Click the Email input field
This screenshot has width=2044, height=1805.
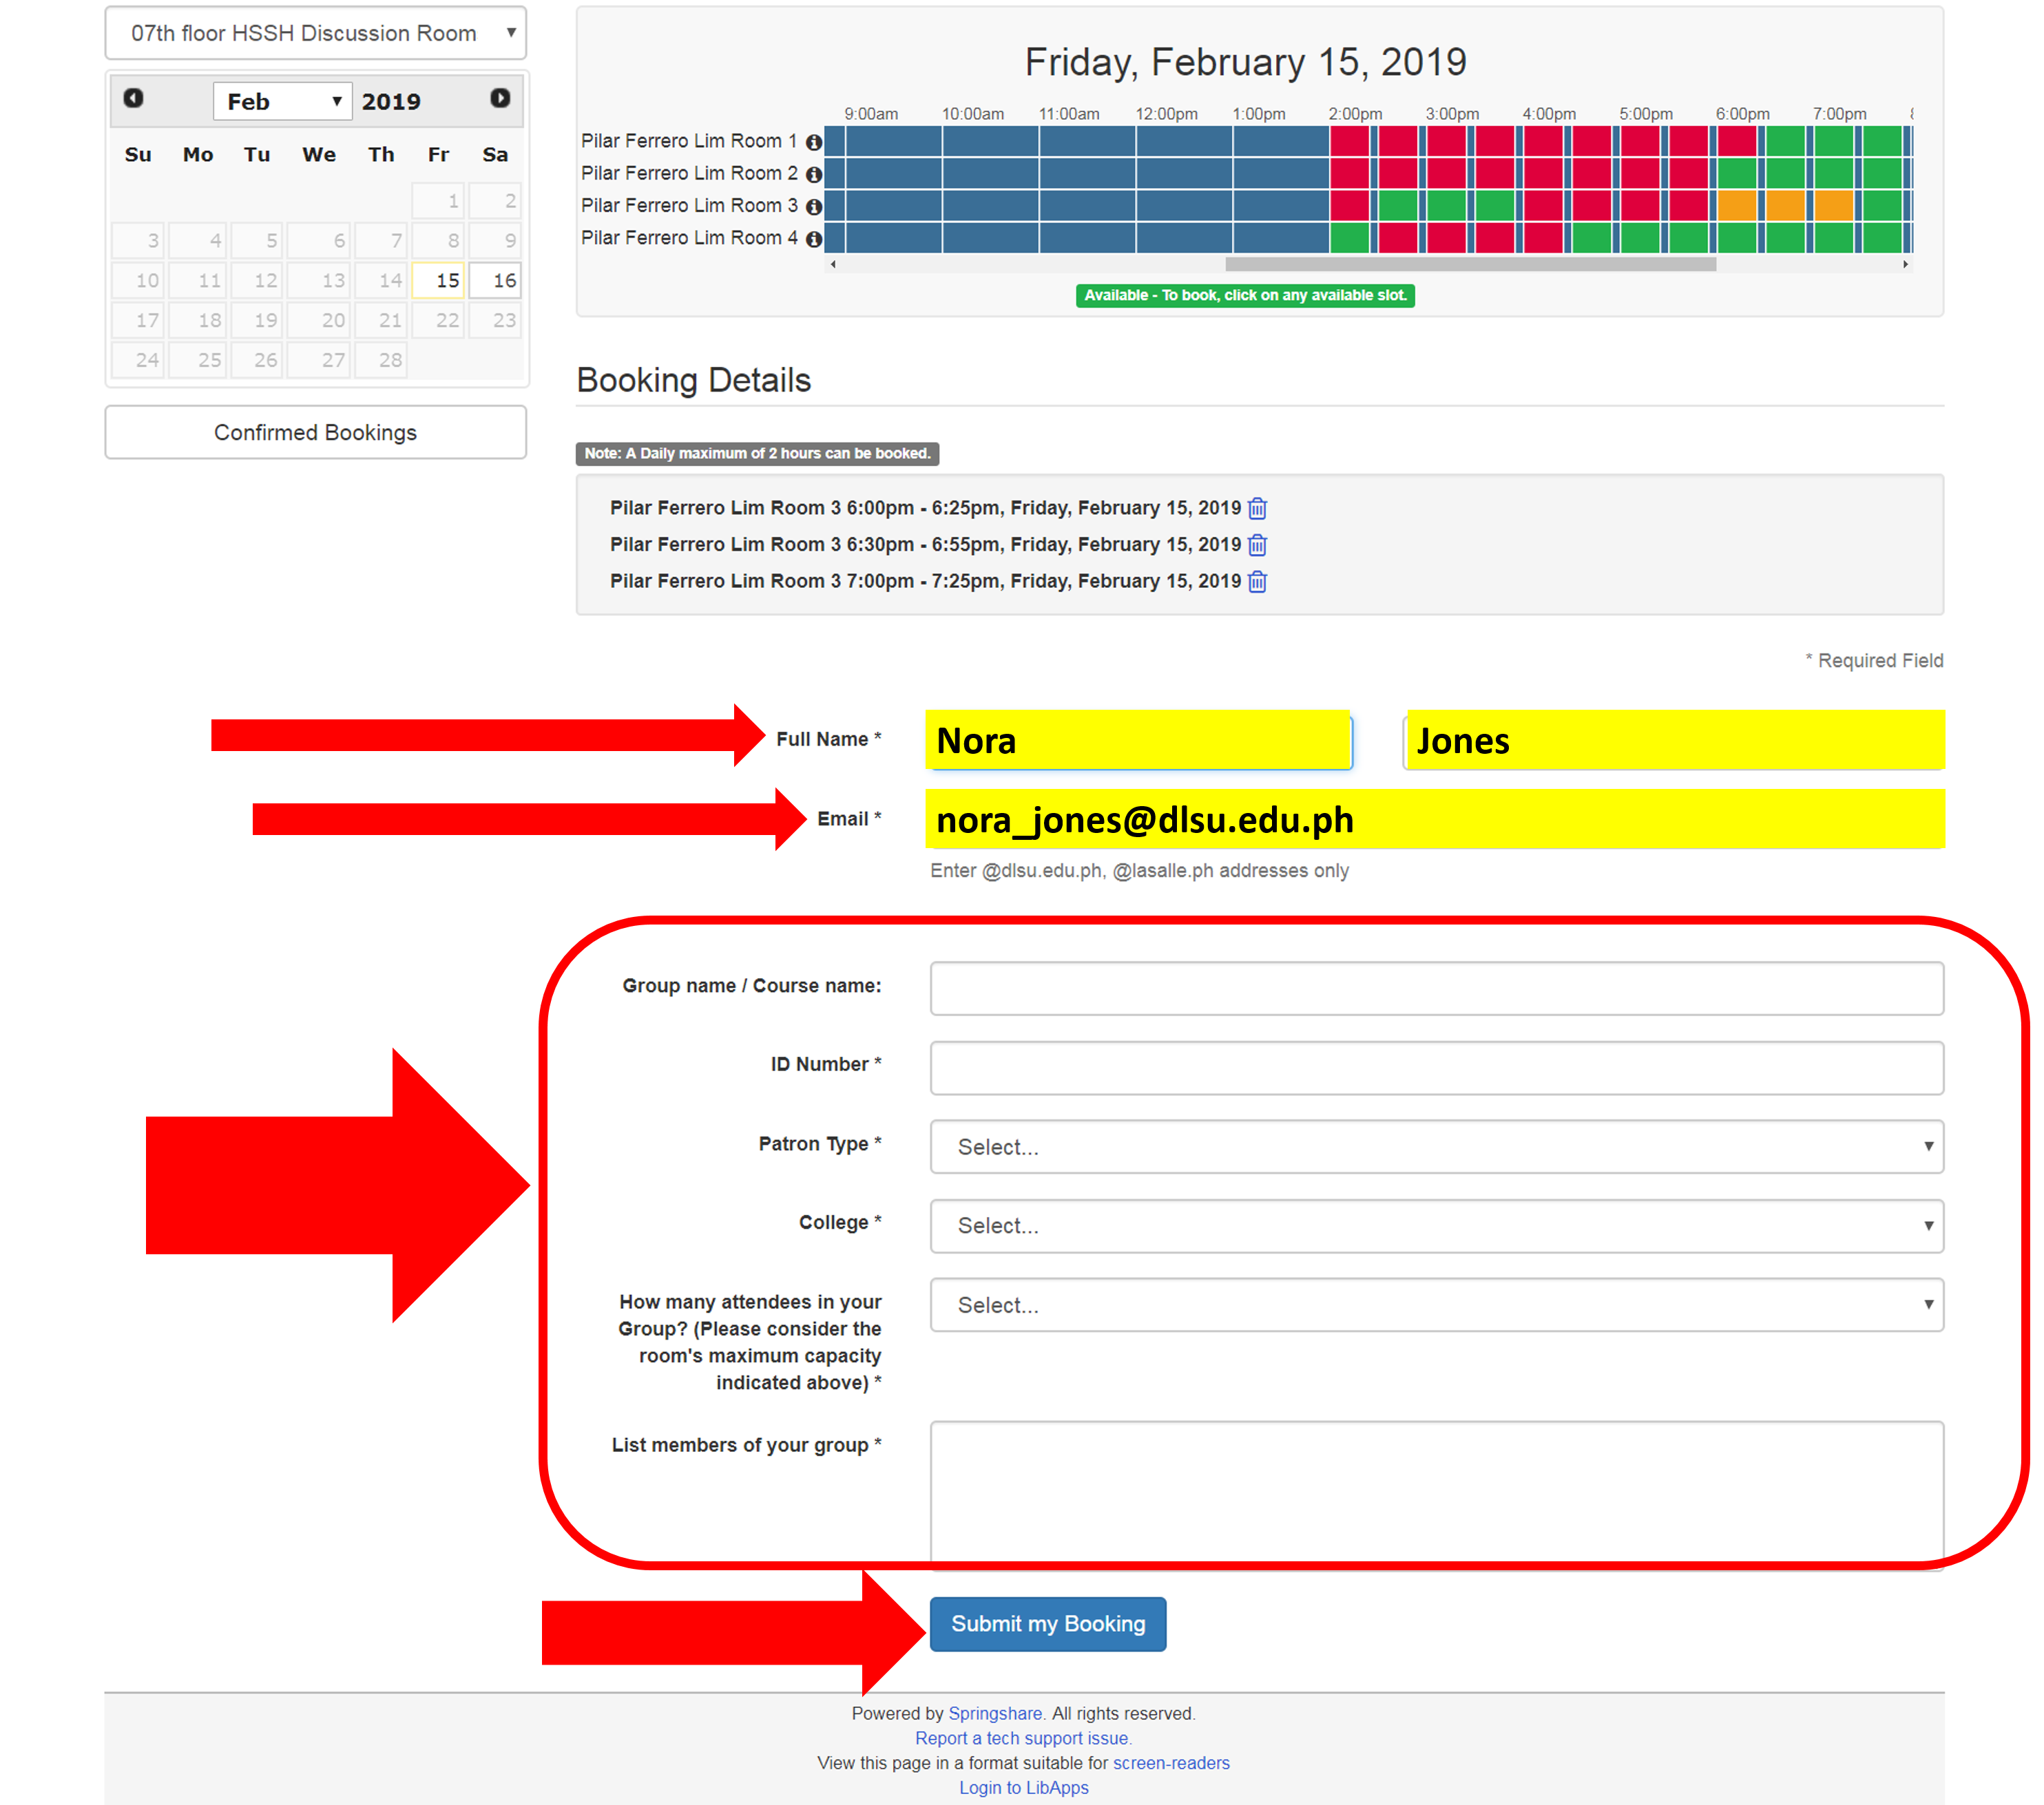pos(1435,819)
